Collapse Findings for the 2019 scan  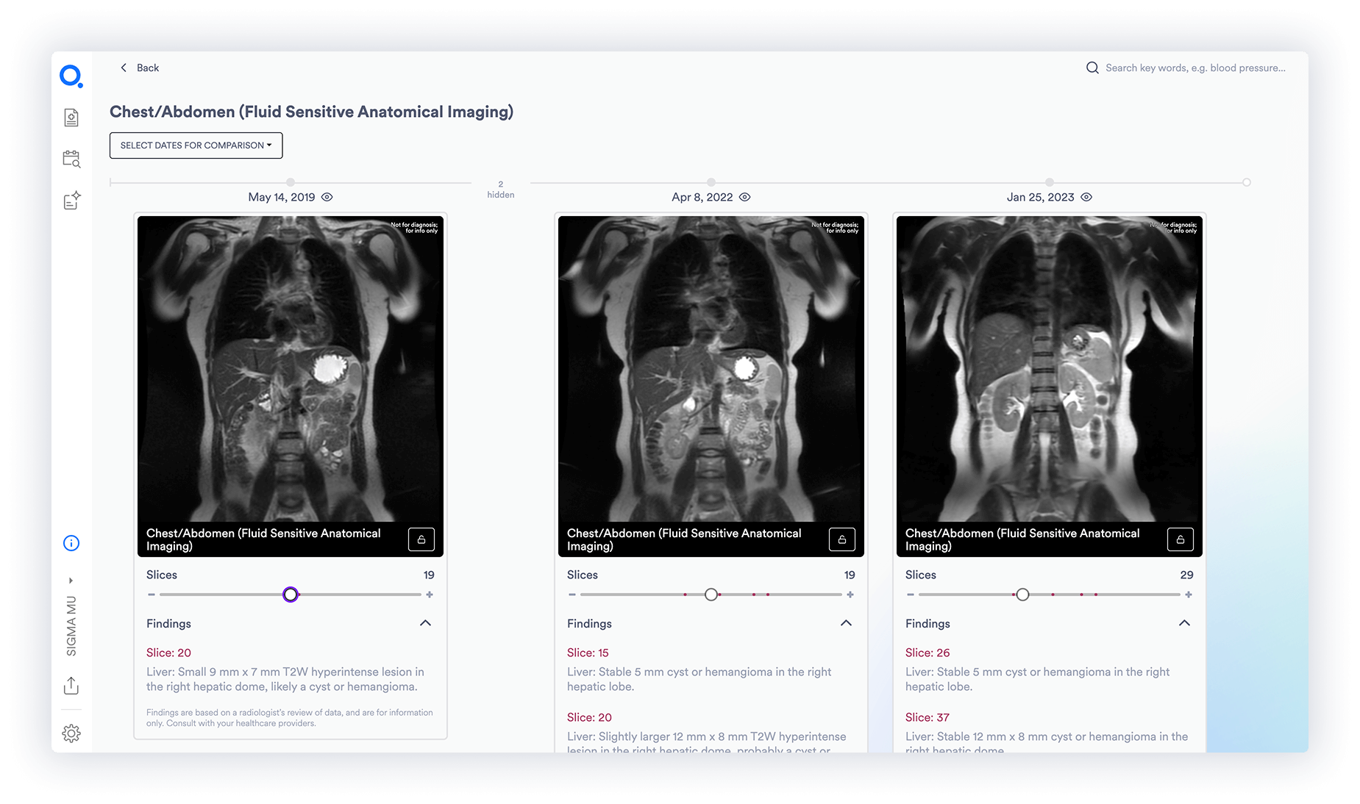[425, 622]
